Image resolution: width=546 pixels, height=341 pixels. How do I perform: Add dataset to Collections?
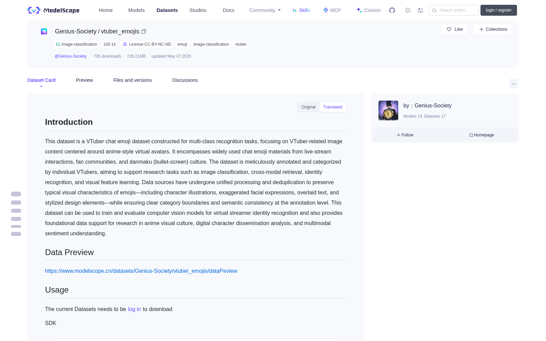pyautogui.click(x=493, y=29)
